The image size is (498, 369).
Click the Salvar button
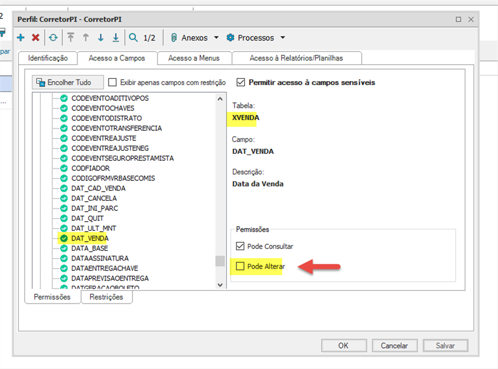pos(445,345)
